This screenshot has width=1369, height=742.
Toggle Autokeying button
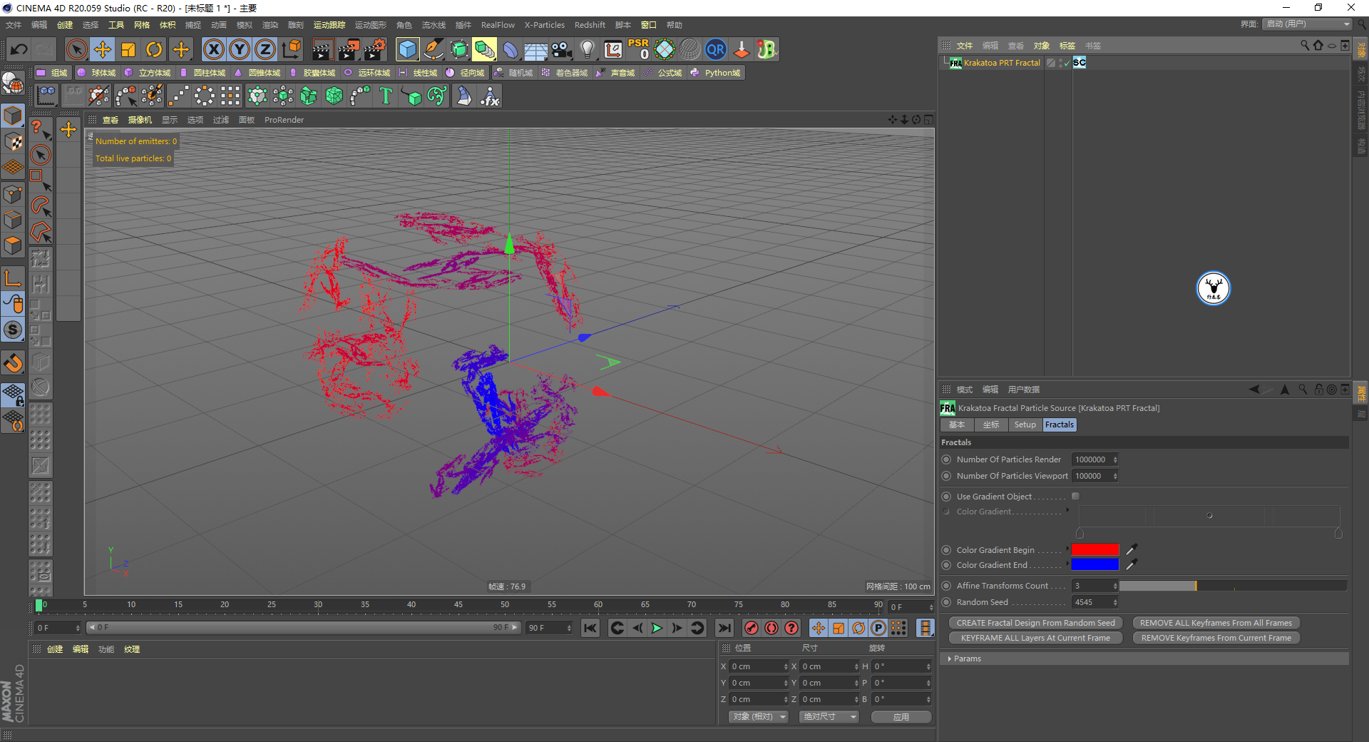pyautogui.click(x=771, y=628)
